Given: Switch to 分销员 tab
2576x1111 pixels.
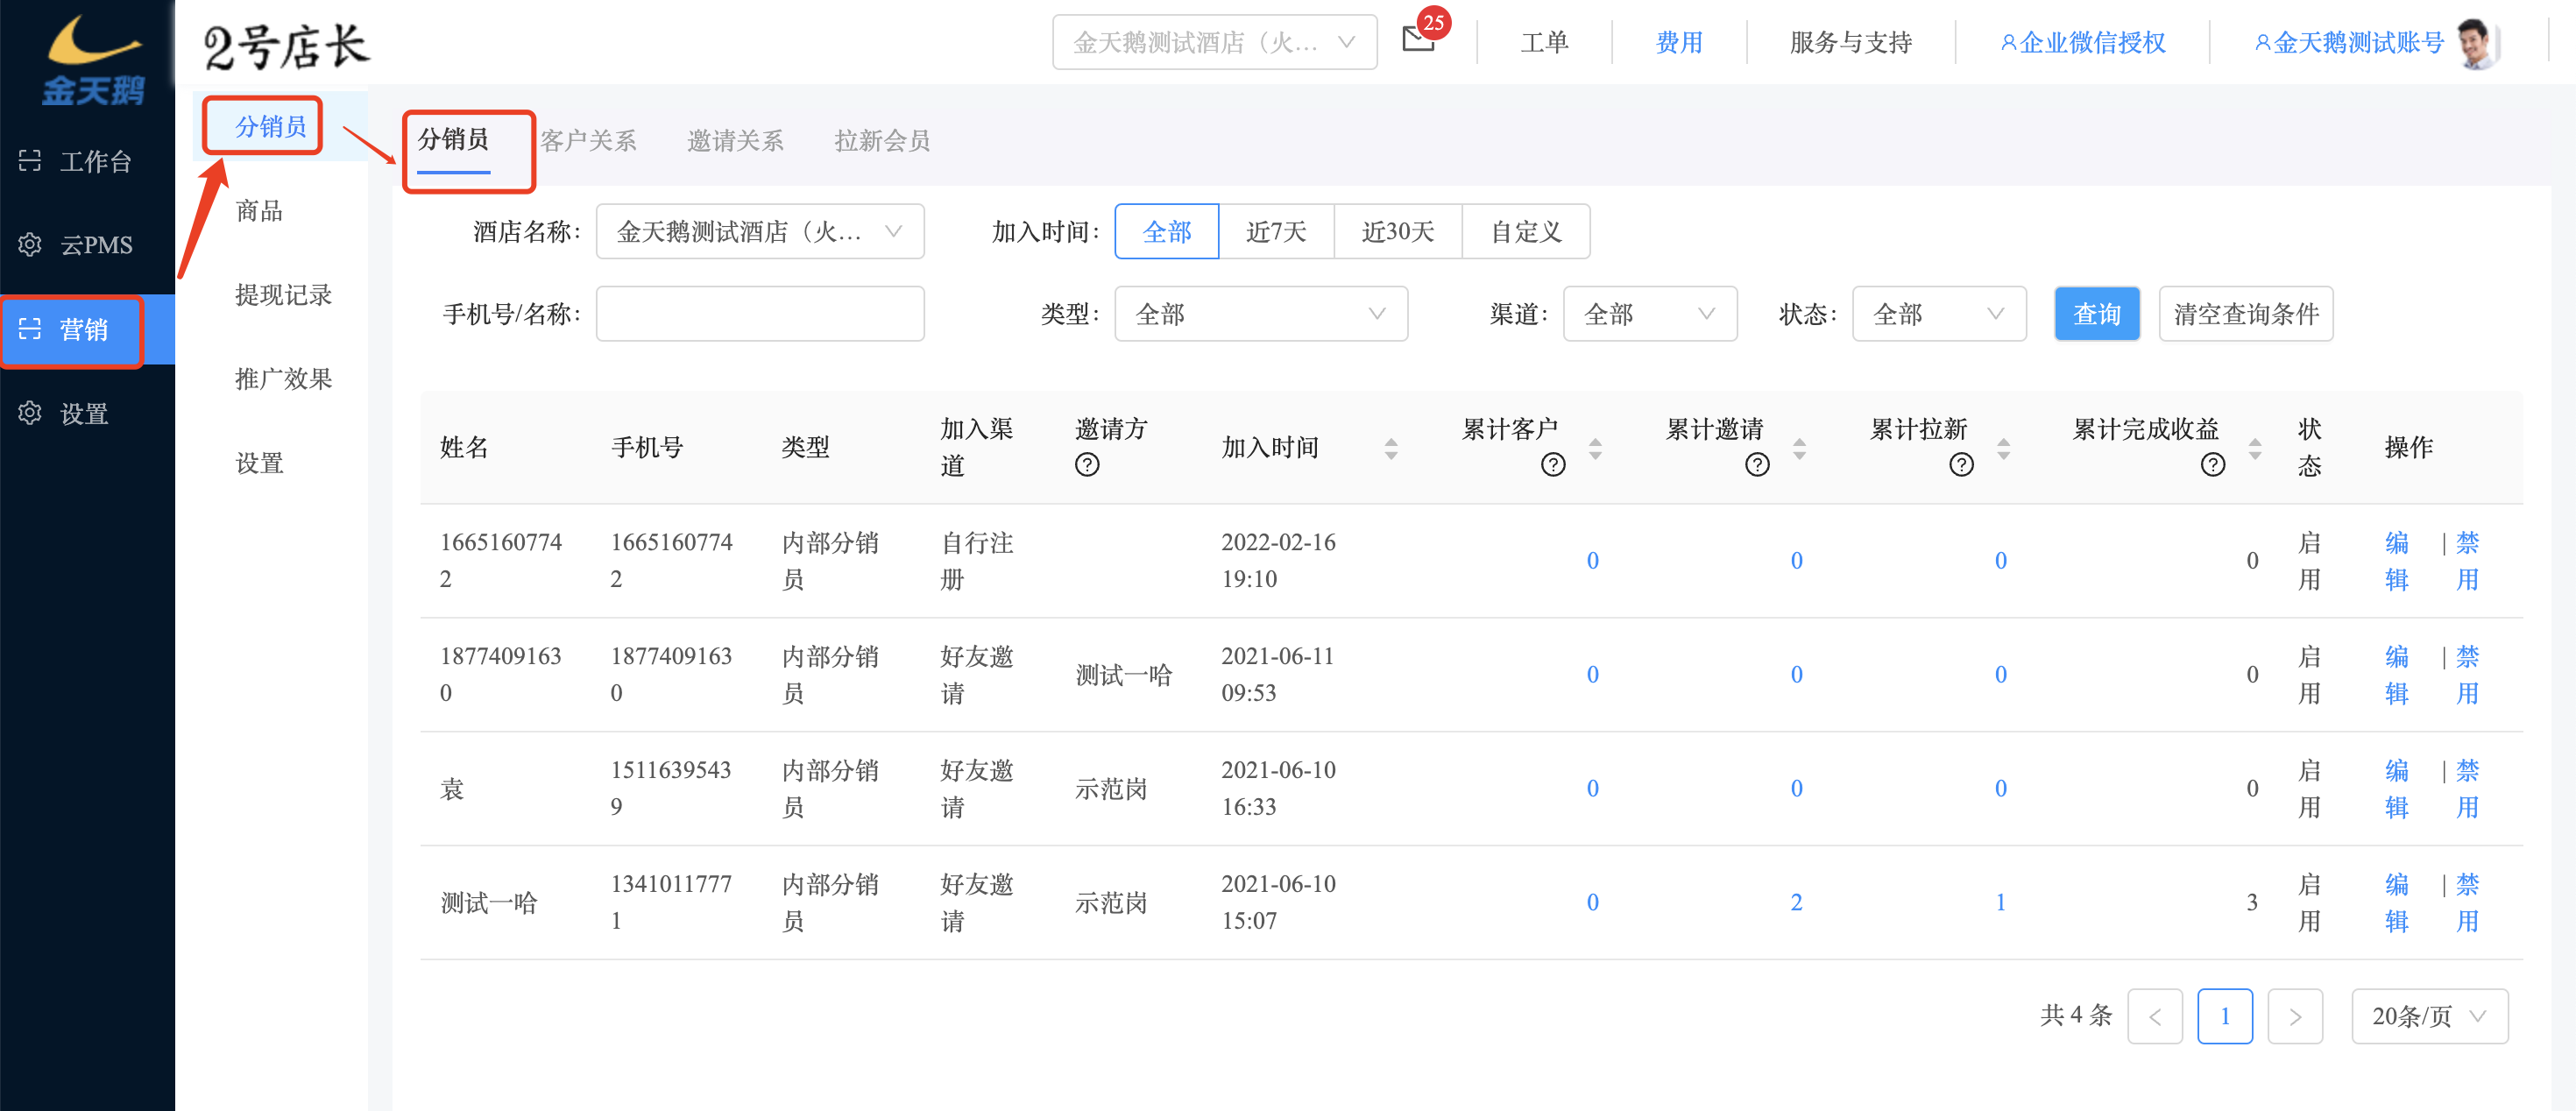Looking at the screenshot, I should (453, 139).
